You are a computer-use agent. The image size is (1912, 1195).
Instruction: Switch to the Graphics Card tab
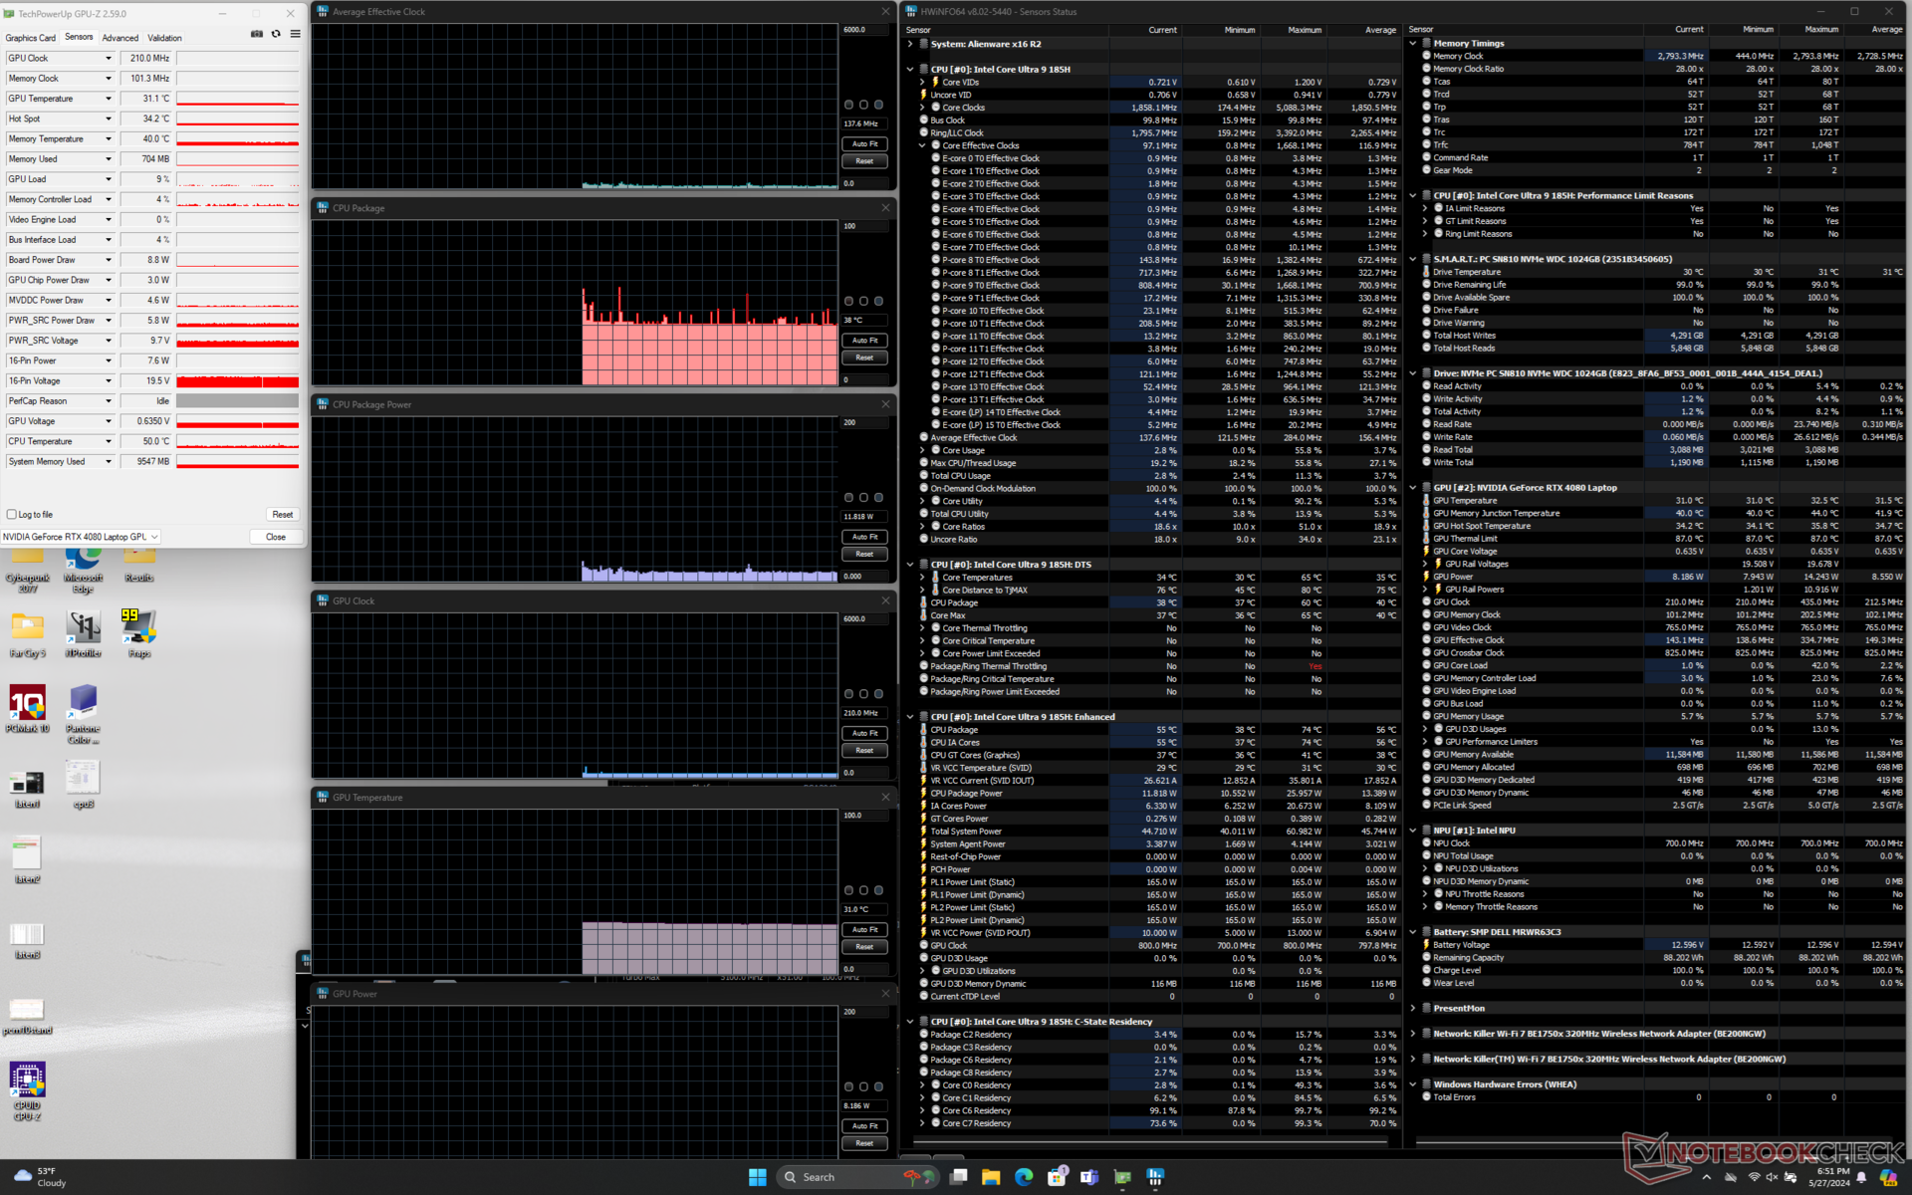[x=31, y=38]
